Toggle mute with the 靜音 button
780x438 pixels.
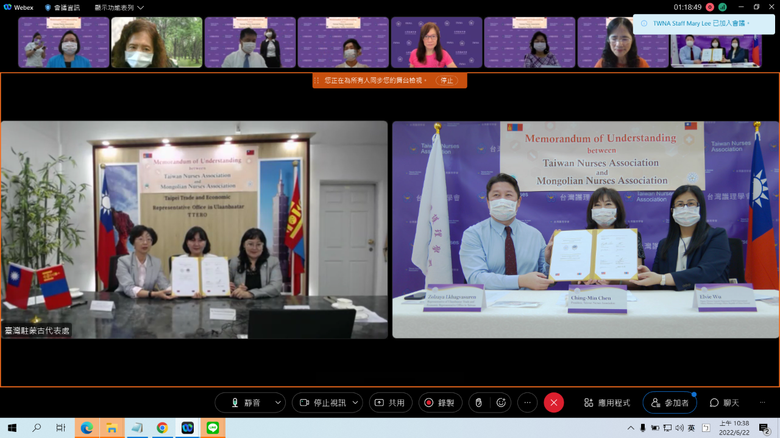pyautogui.click(x=246, y=403)
